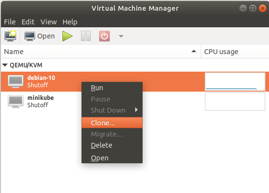Close the Virtual Machine Manager window
The image size is (269, 193).
pos(263,8)
